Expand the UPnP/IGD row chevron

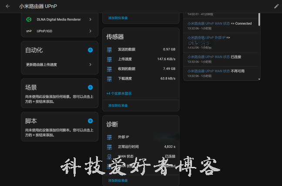tap(90, 31)
